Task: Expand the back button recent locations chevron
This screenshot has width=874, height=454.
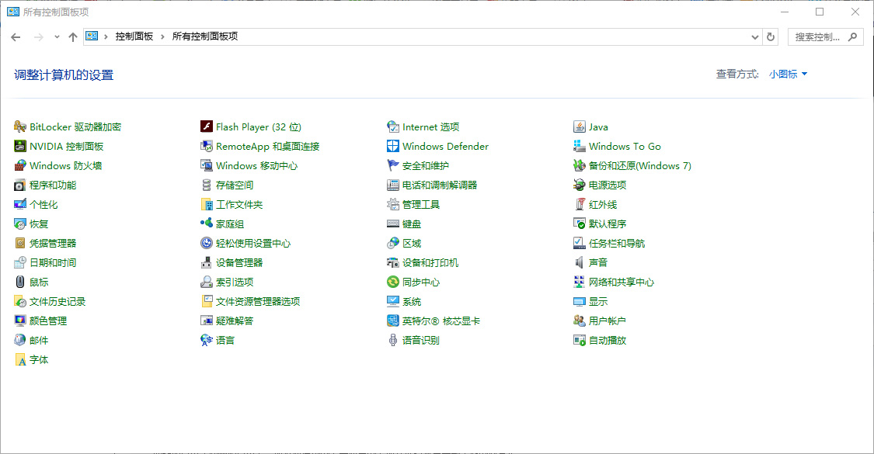Action: coord(56,36)
